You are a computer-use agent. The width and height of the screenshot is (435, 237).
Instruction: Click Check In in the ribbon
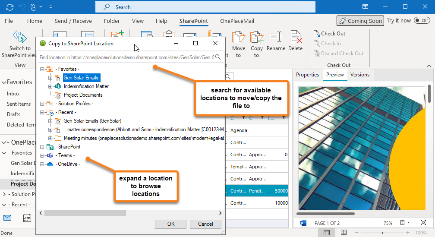tap(327, 44)
